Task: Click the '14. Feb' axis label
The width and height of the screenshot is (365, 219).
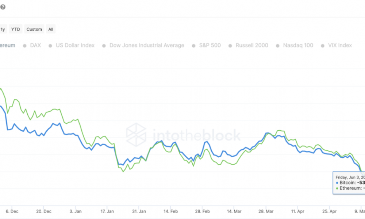Action: click(x=170, y=211)
